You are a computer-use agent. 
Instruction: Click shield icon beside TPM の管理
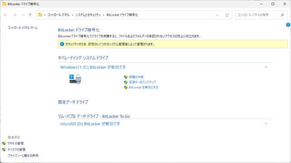[4, 144]
